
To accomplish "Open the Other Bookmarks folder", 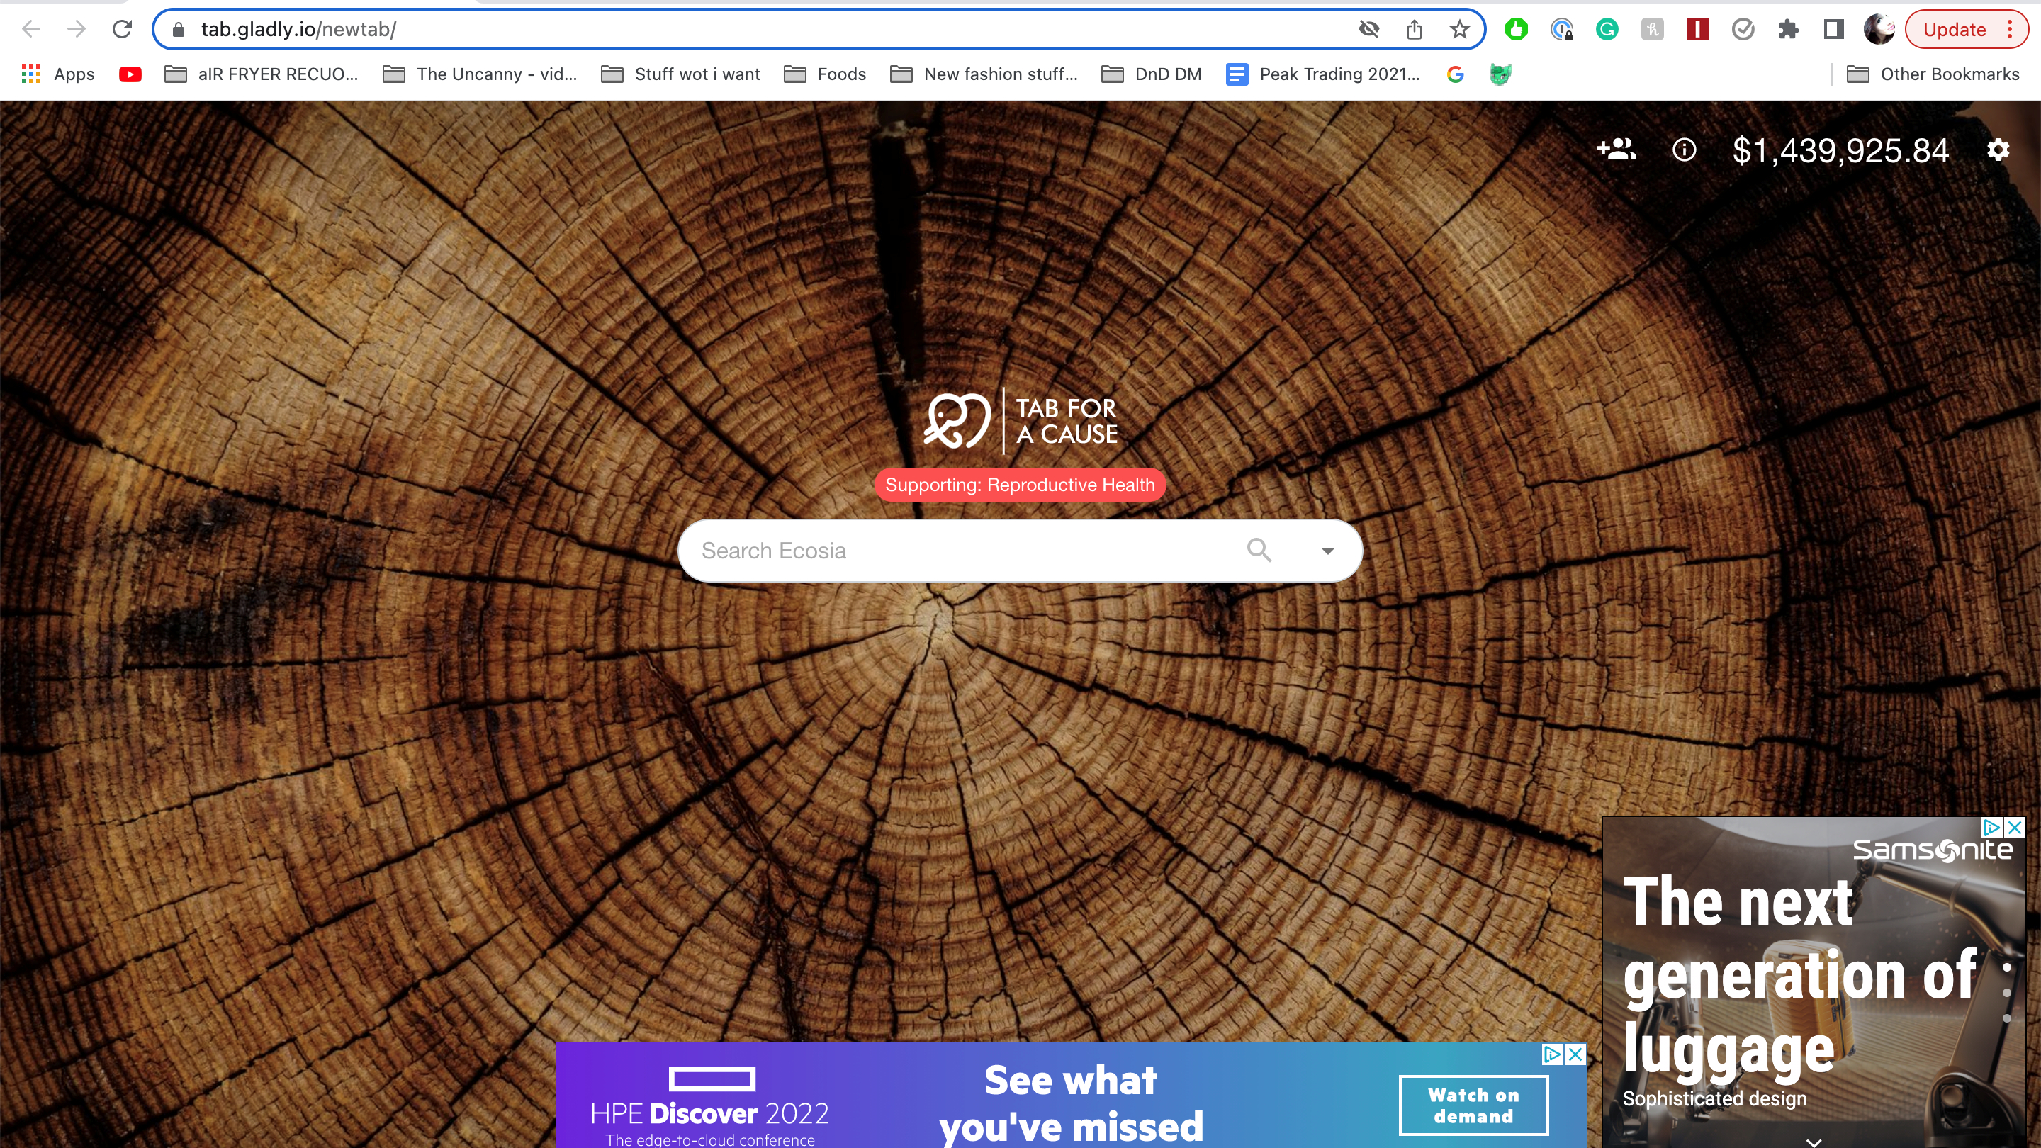I will (1933, 74).
